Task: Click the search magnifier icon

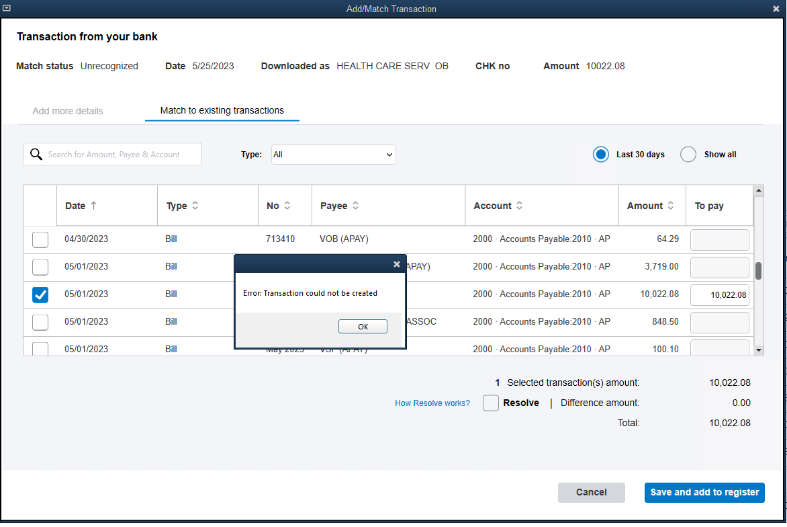Action: [36, 154]
